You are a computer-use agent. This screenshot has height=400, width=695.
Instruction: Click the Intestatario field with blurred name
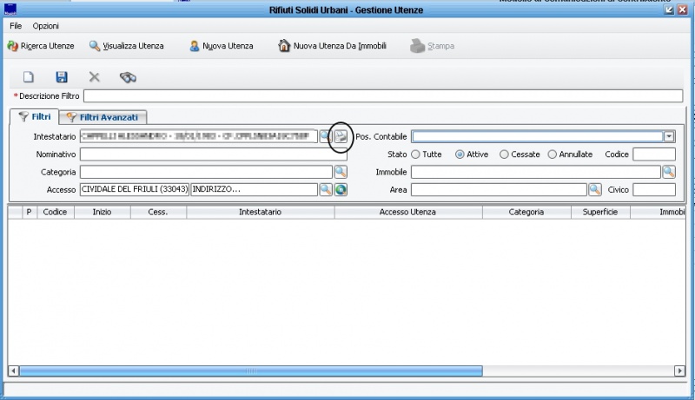199,136
